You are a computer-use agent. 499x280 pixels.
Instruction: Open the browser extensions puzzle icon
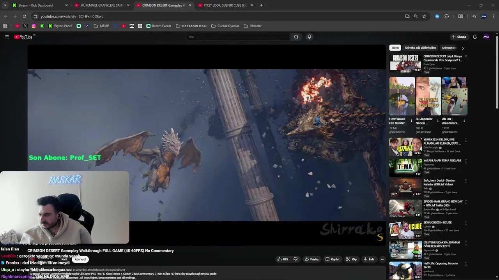click(x=447, y=16)
